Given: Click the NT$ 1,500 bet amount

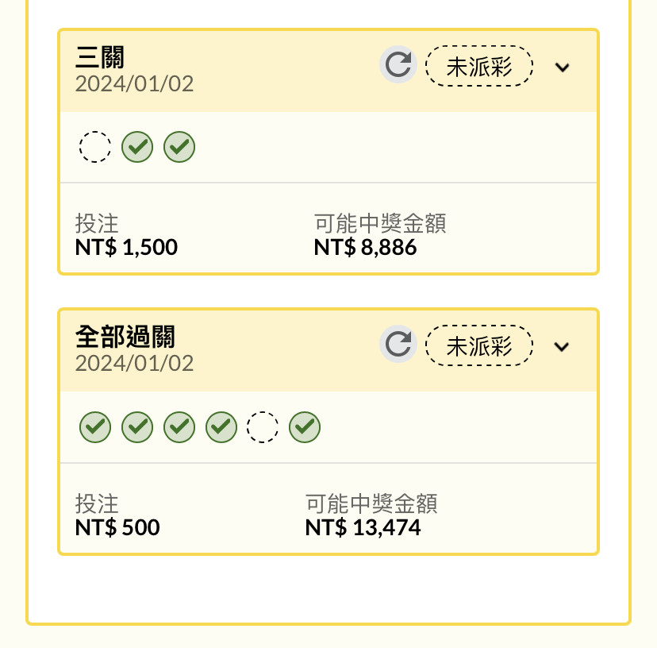Looking at the screenshot, I should coord(126,248).
